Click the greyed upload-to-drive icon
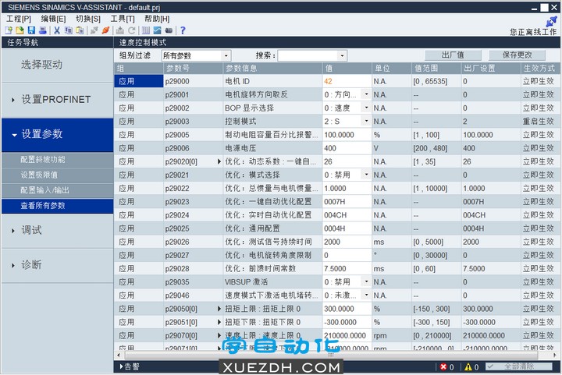562x375 pixels. point(120,30)
